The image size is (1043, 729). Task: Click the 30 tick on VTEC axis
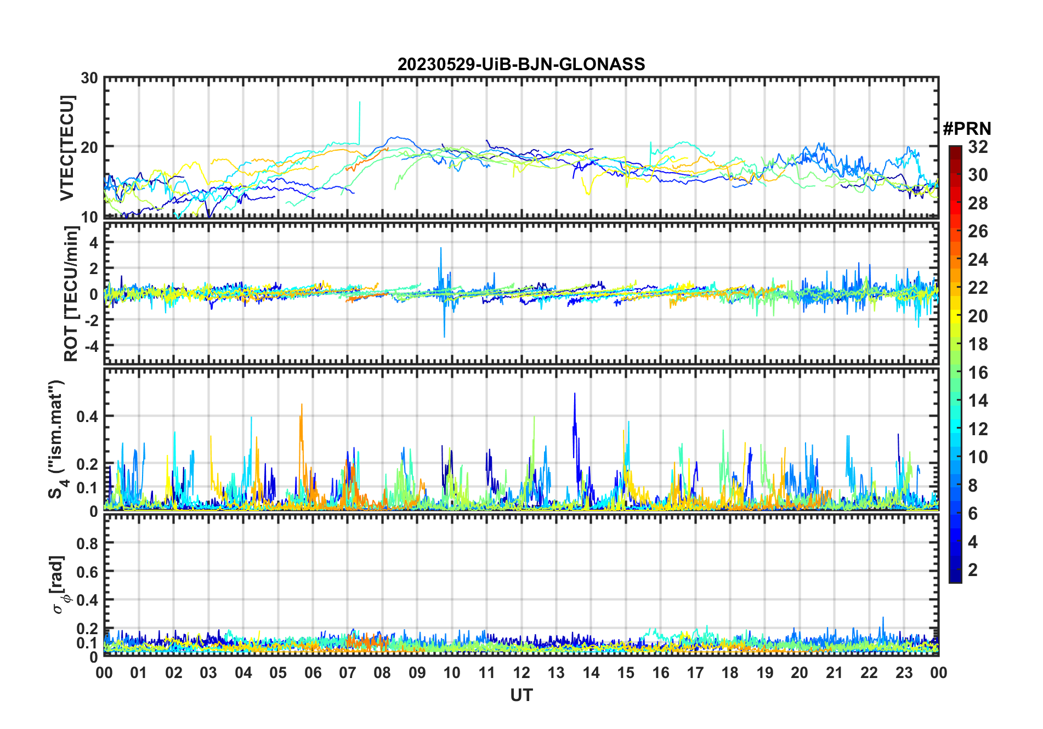(x=89, y=78)
